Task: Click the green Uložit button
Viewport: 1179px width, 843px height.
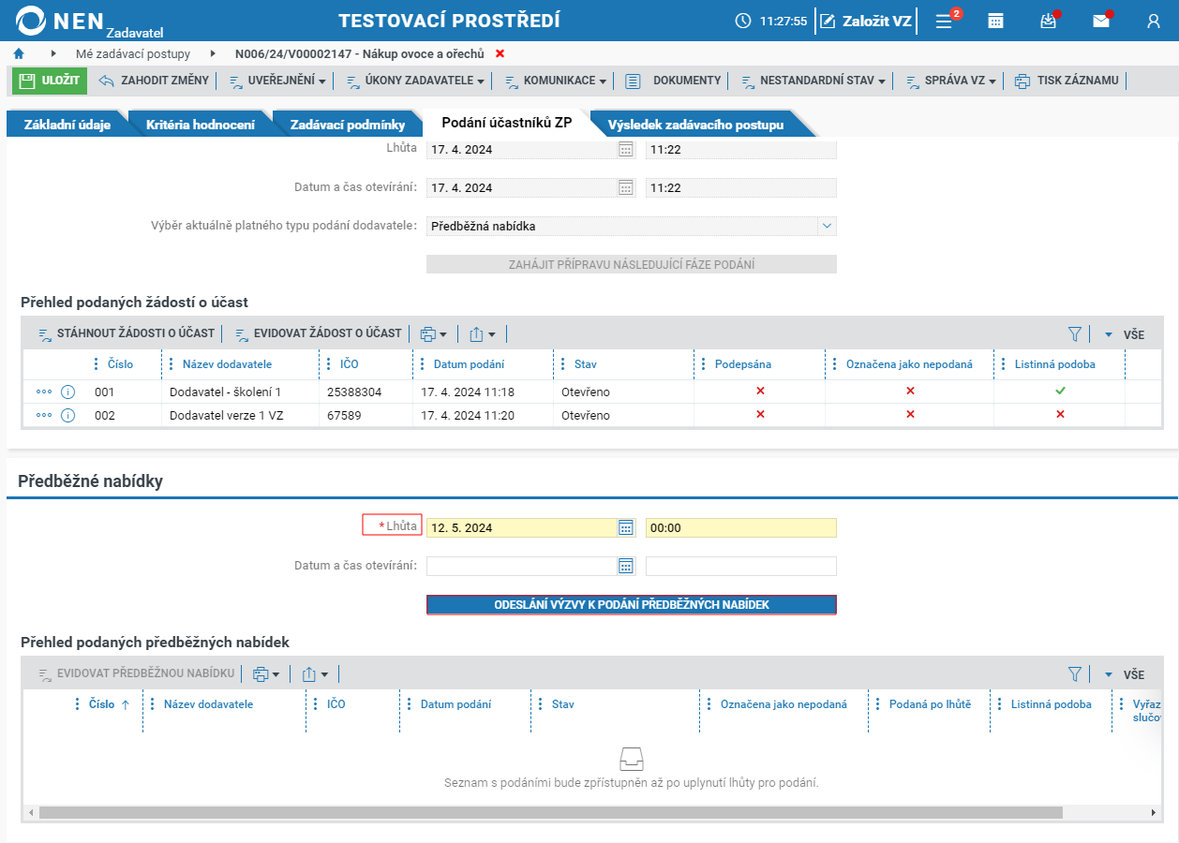Action: pyautogui.click(x=50, y=81)
